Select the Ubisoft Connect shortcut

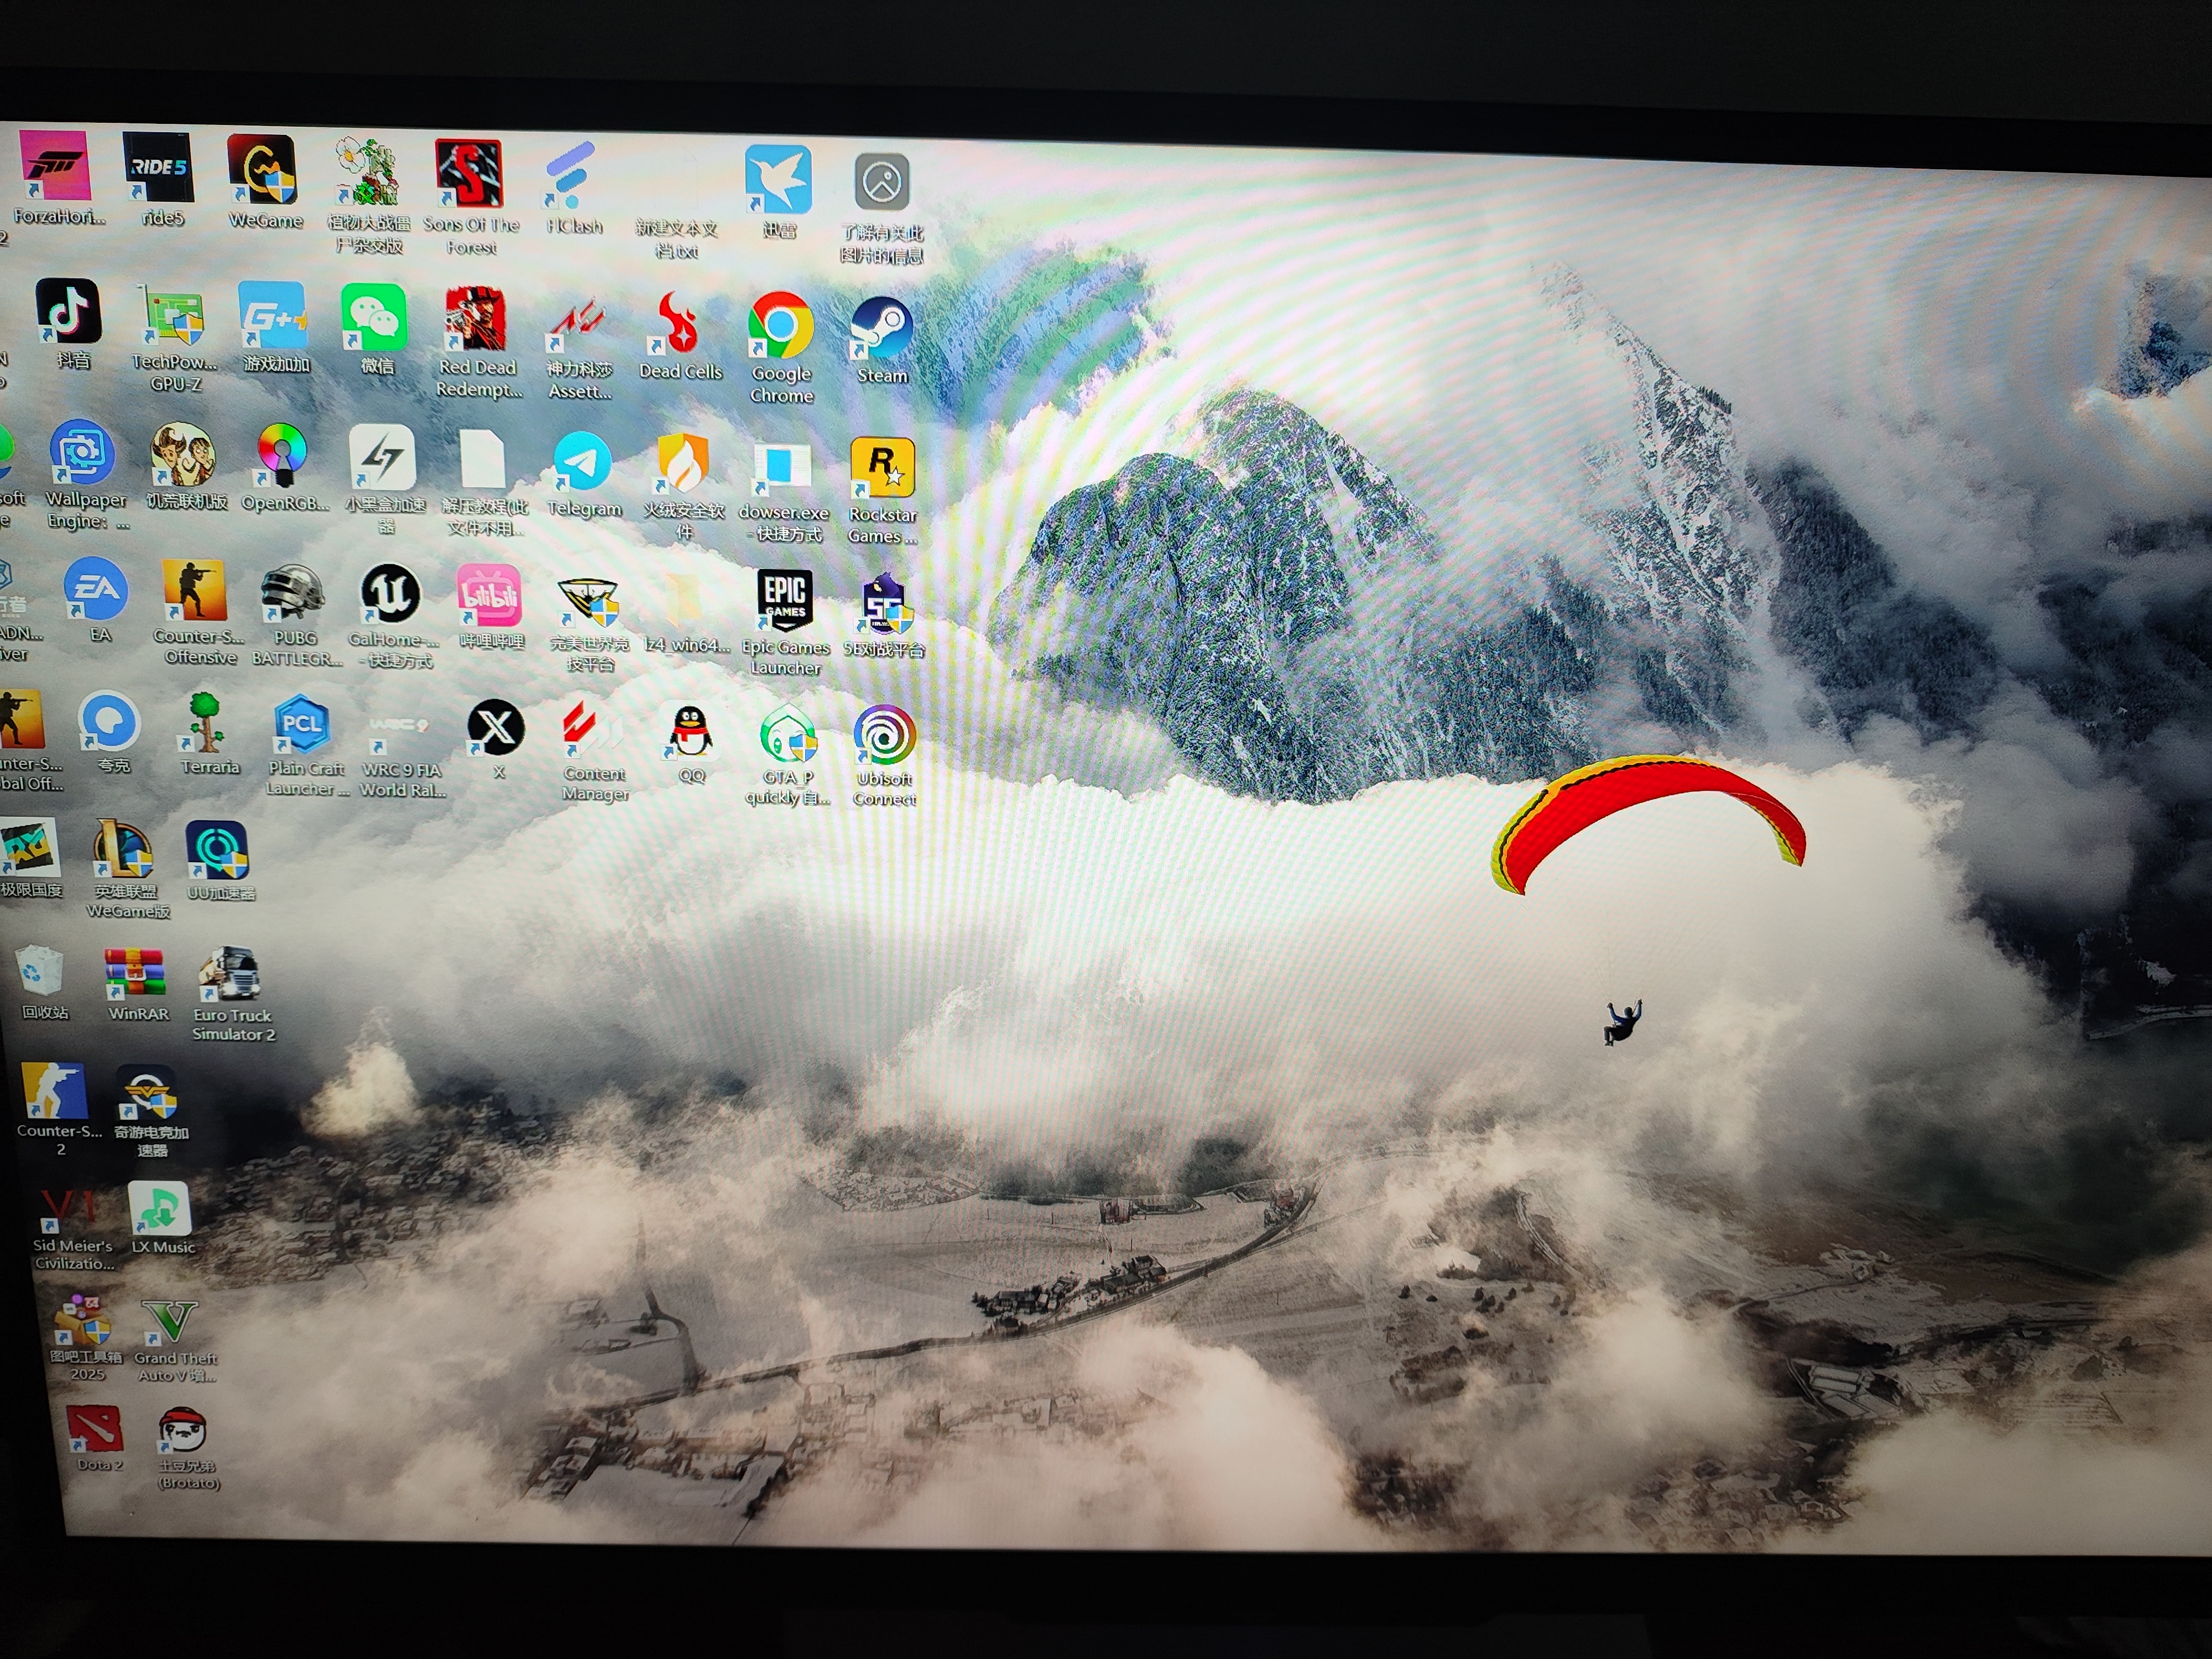click(x=884, y=736)
